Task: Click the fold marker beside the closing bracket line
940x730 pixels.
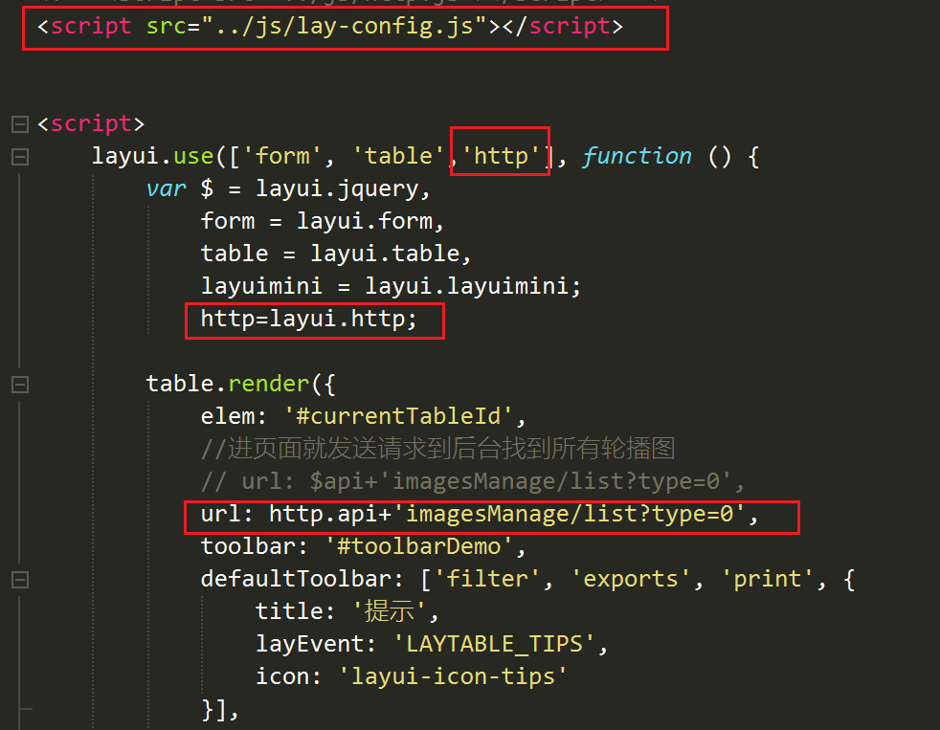Action: (x=20, y=709)
